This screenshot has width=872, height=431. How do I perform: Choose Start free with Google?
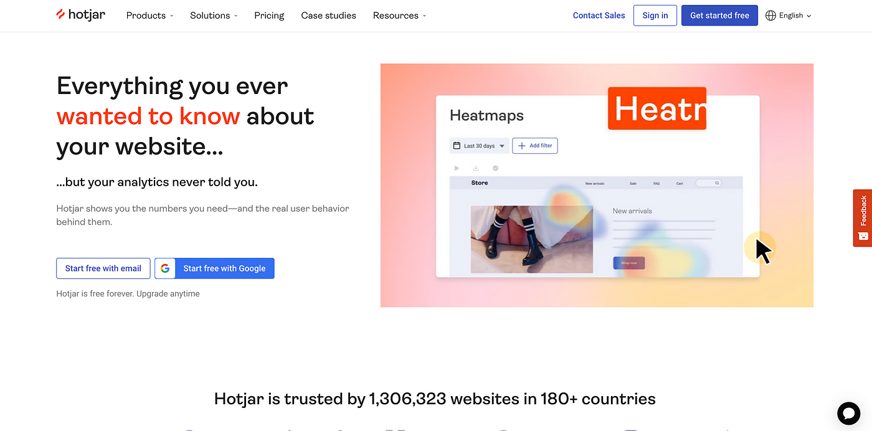click(x=214, y=268)
